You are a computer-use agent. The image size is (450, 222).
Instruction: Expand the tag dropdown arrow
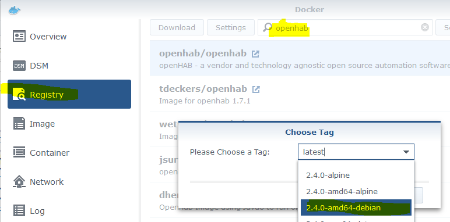point(406,152)
